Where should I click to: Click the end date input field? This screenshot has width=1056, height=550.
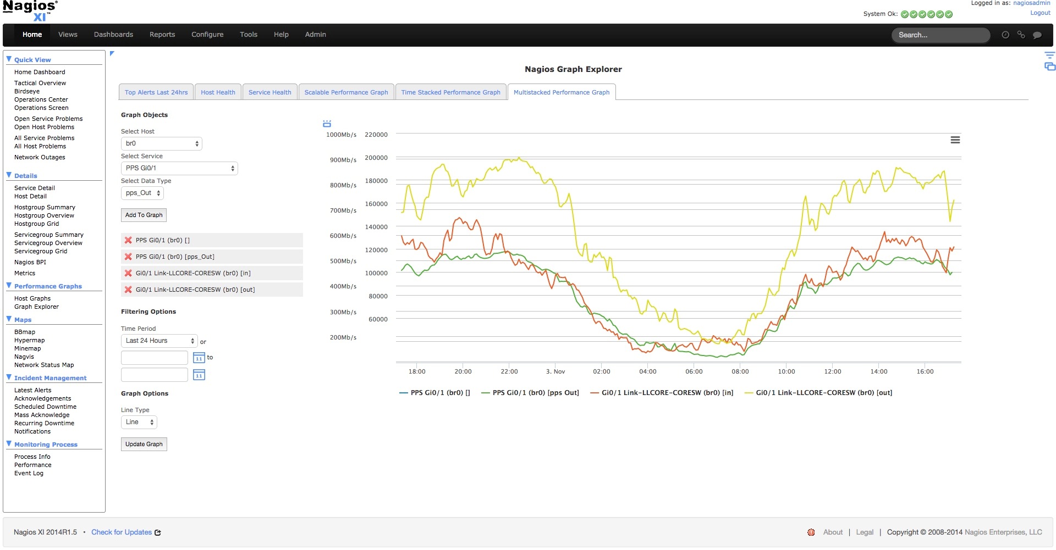pyautogui.click(x=155, y=375)
